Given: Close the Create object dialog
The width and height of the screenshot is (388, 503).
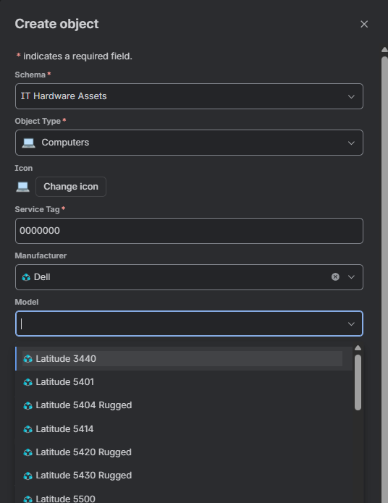Looking at the screenshot, I should (x=364, y=24).
